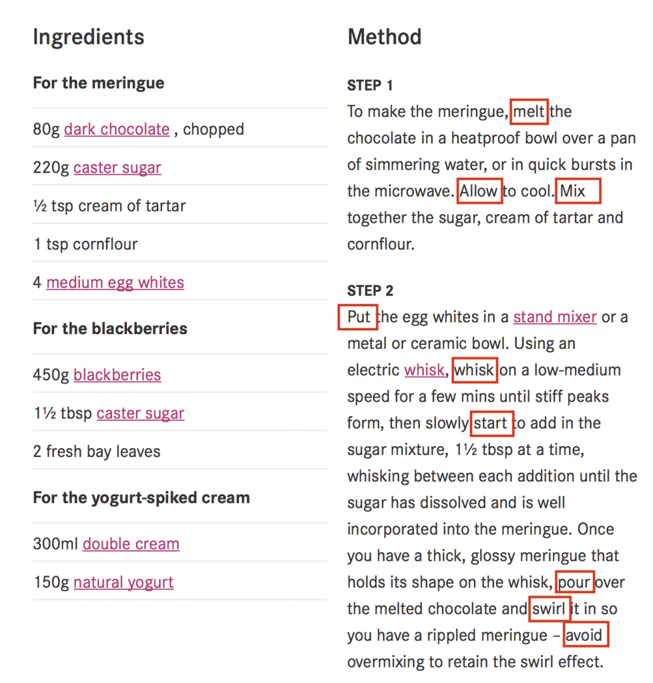Screen dimensions: 653x683
Task: Click the underlined whisk link in Step 2
Action: 424,370
